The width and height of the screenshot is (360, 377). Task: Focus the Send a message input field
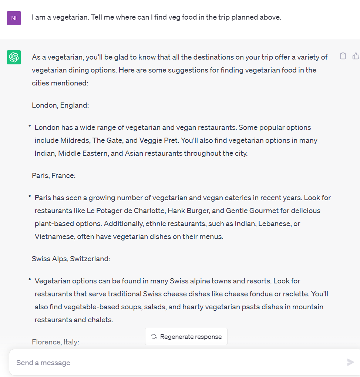(178, 362)
